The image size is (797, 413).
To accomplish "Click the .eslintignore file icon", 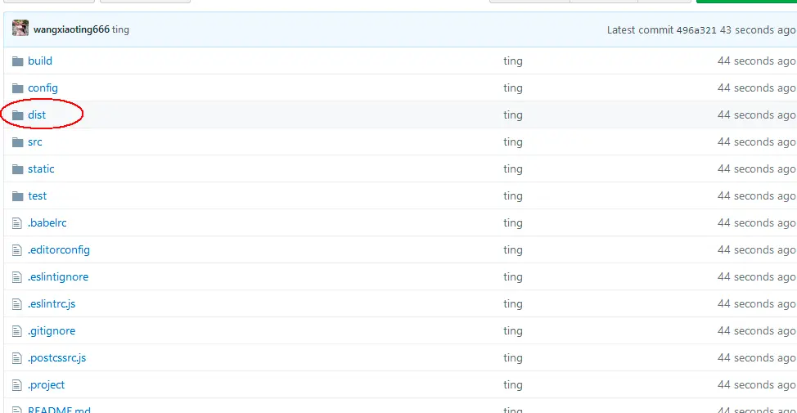I will point(16,277).
